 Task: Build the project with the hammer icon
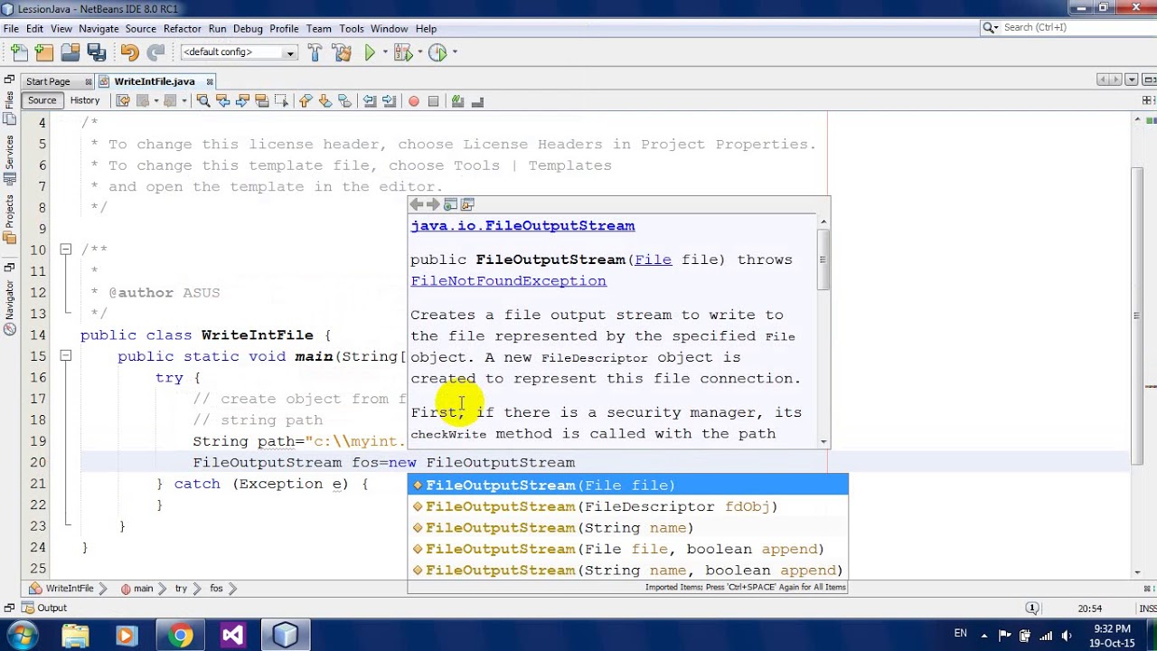coord(315,52)
